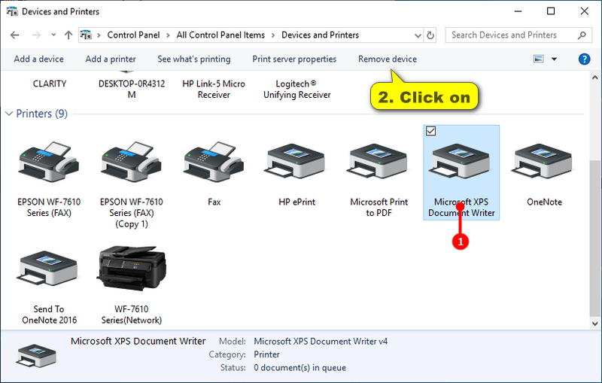Close the Devices and Printers window
Viewport: 602px width, 383px height.
(585, 11)
